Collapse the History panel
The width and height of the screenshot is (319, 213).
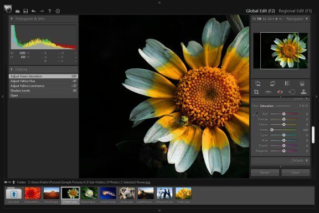click(x=12, y=69)
